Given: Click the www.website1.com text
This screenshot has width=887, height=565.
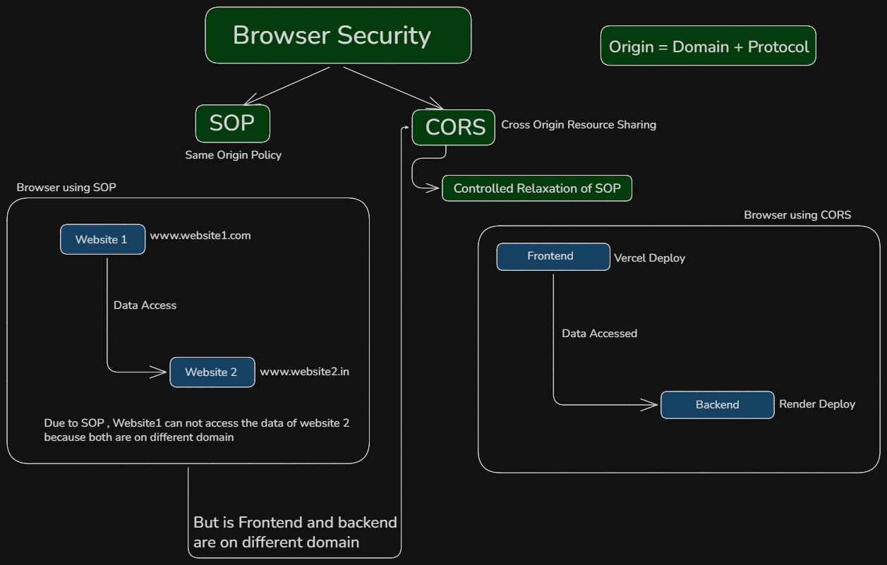Looking at the screenshot, I should [x=200, y=236].
